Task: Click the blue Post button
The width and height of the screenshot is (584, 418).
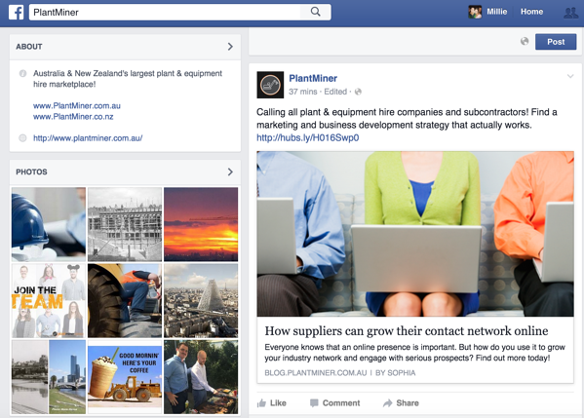Action: pyautogui.click(x=556, y=42)
